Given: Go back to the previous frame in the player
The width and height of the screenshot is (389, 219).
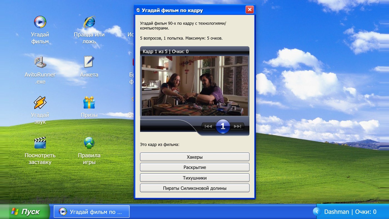Looking at the screenshot, I should click(208, 126).
